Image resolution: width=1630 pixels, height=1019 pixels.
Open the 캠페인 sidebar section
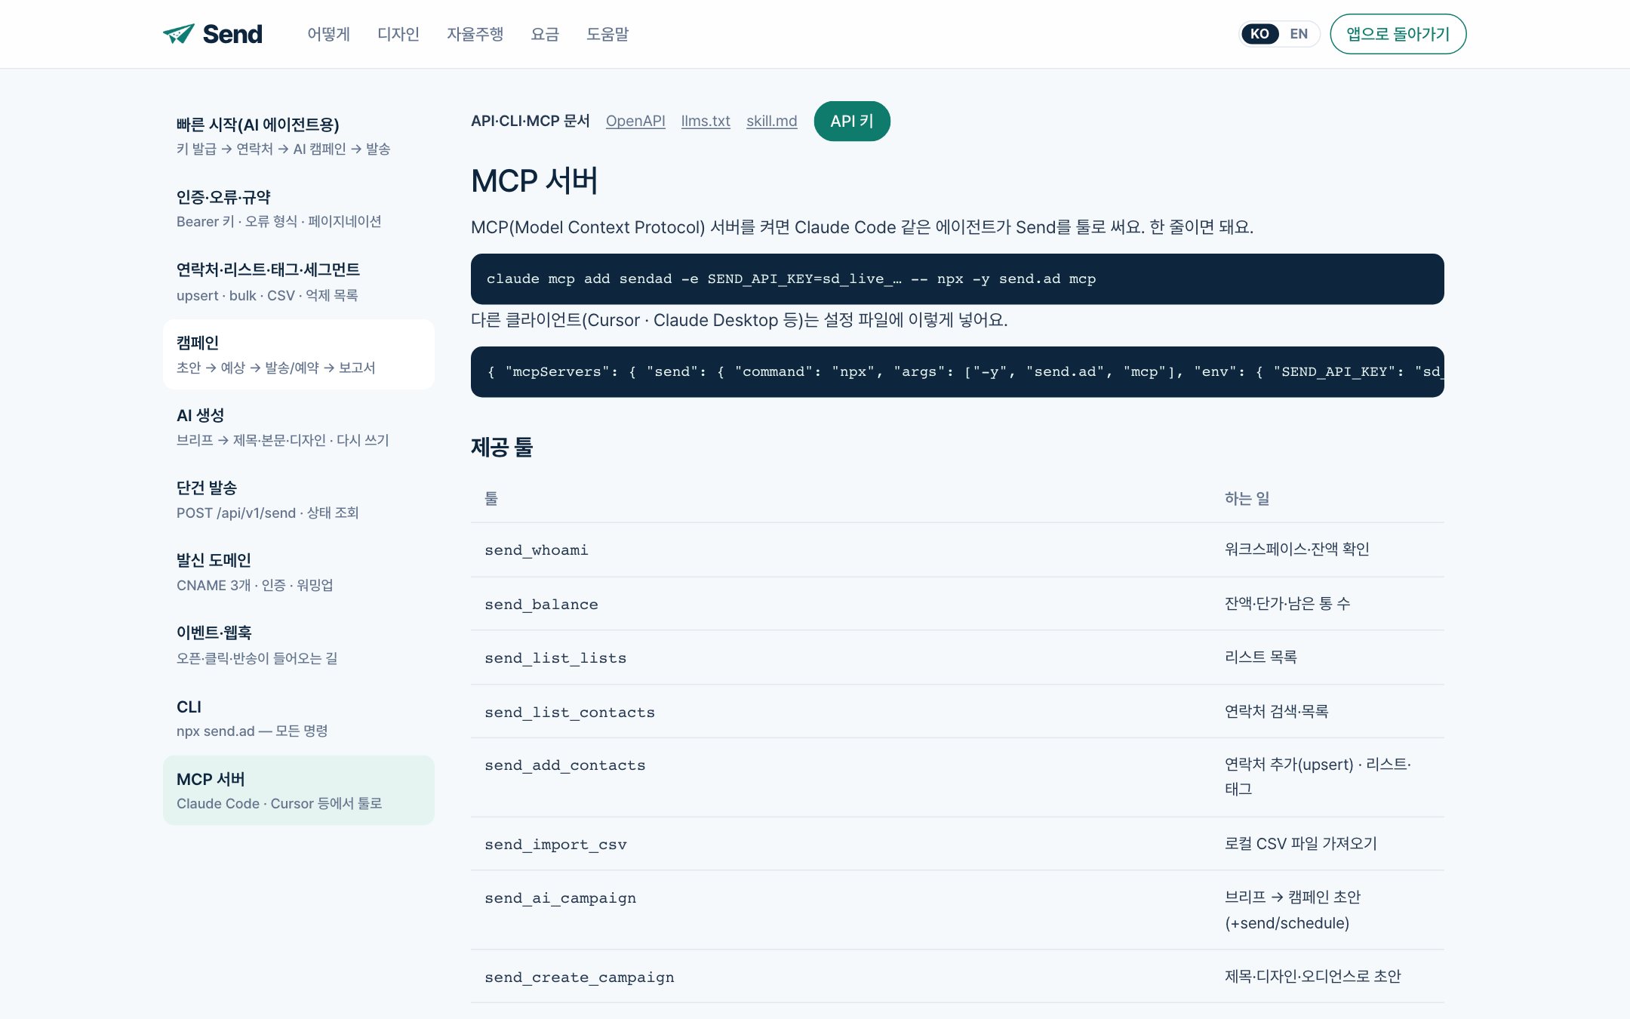pyautogui.click(x=299, y=354)
